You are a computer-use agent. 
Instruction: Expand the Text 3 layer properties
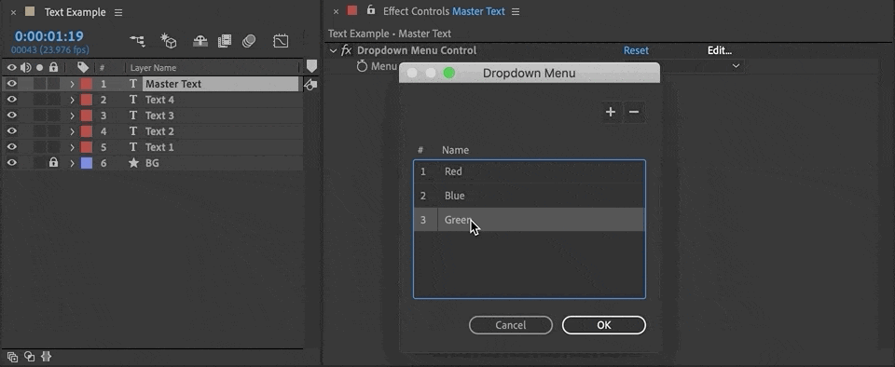coord(72,116)
